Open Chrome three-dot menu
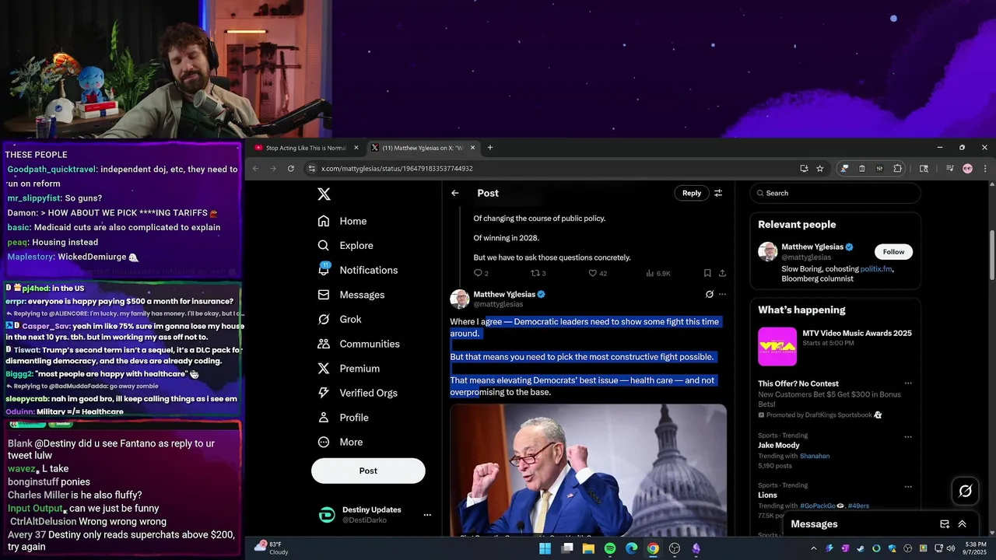The width and height of the screenshot is (996, 560). pyautogui.click(x=985, y=169)
